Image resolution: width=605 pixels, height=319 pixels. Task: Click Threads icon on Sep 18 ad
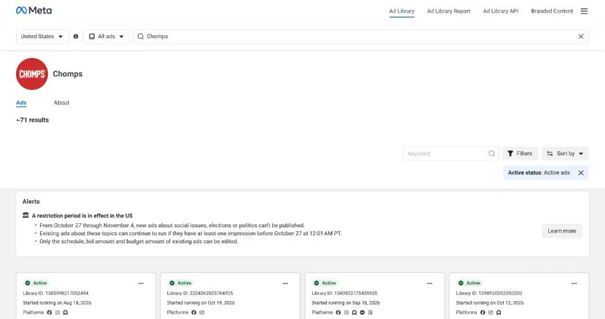pyautogui.click(x=370, y=312)
